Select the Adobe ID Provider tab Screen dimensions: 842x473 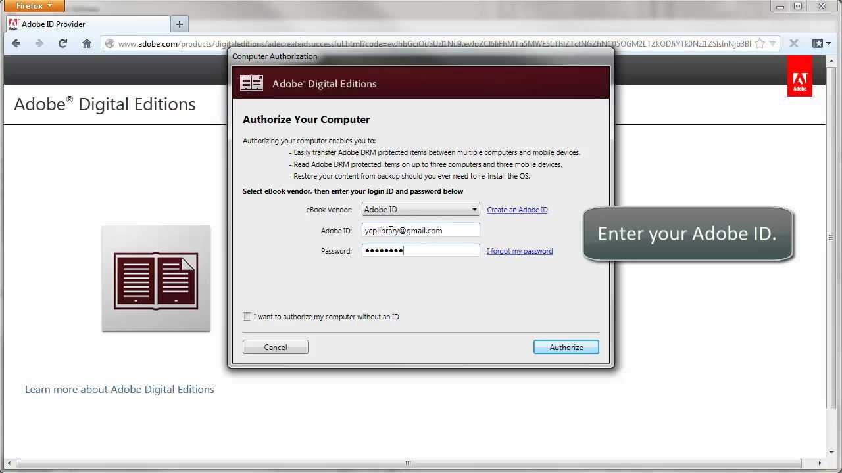[87, 24]
